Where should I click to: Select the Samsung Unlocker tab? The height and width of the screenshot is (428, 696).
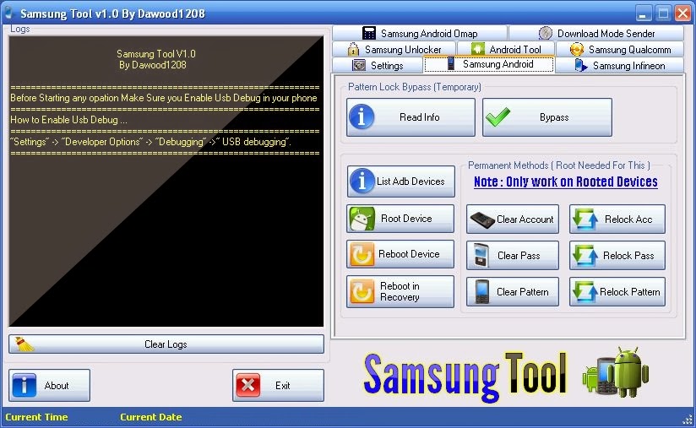point(394,49)
